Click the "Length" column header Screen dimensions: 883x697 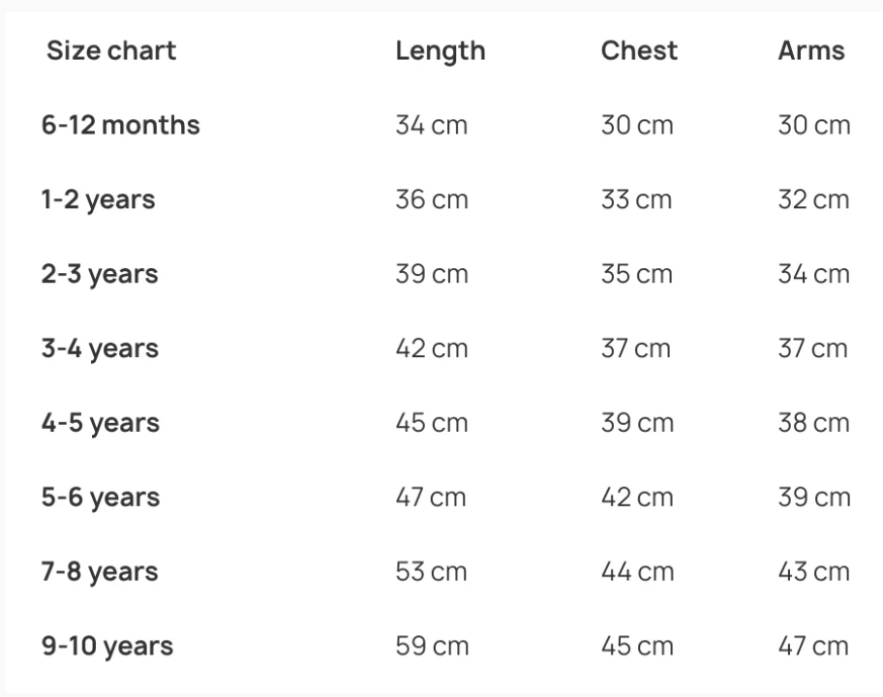(x=440, y=50)
